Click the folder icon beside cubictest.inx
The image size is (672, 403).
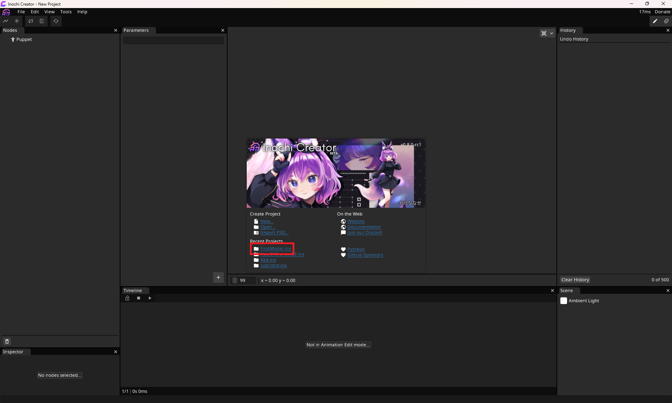coord(256,266)
